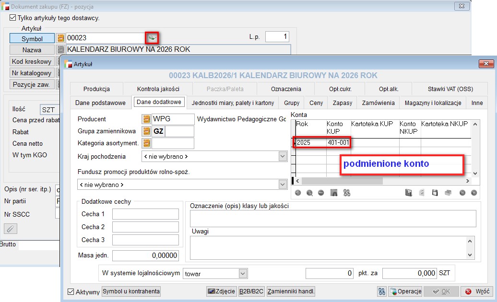Open list icon next to Grupa zamiennikowa
Image resolution: width=497 pixels, height=302 pixels.
point(147,131)
